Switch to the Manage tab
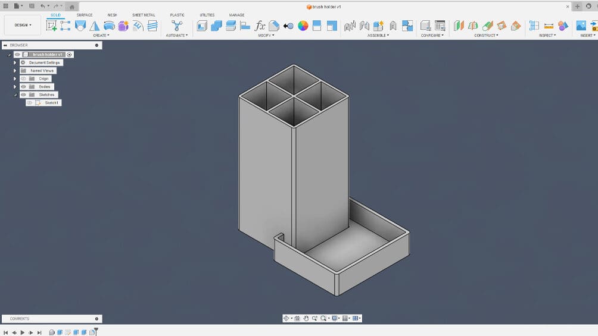This screenshot has height=336, width=598. point(236,15)
